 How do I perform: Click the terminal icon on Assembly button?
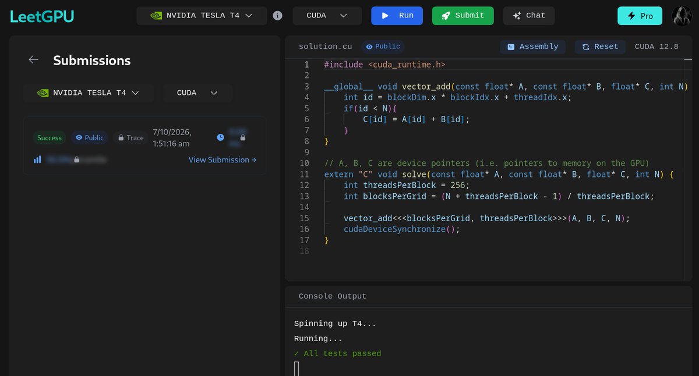tap(511, 47)
